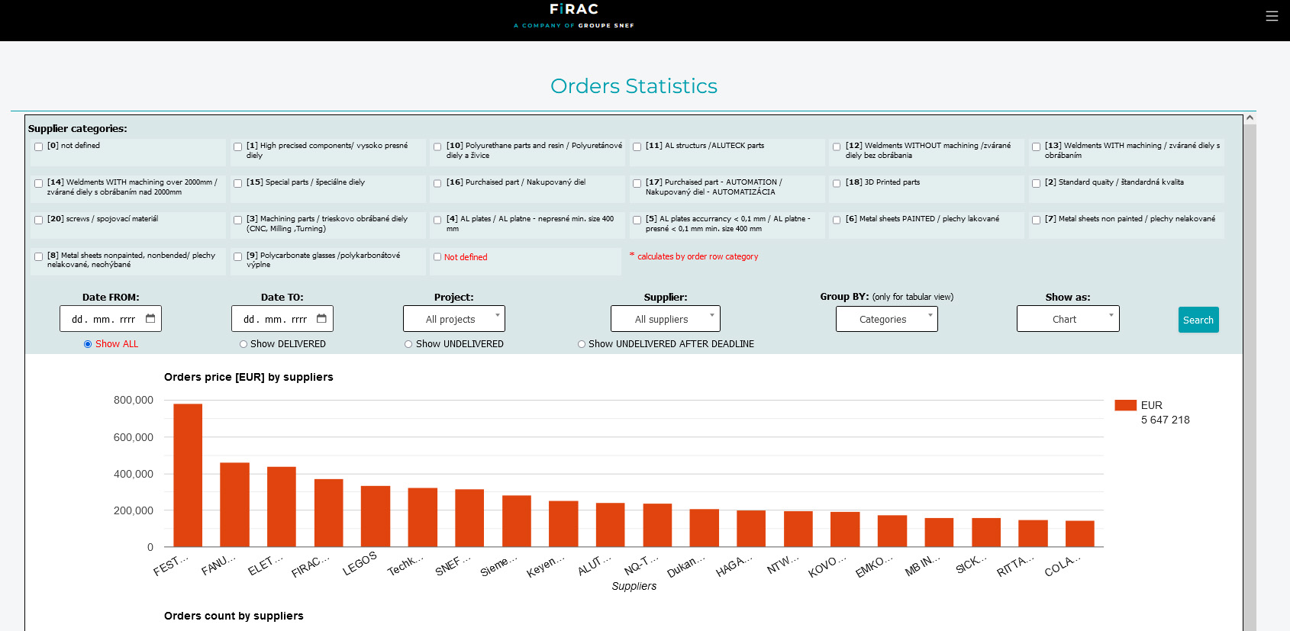1290x631 pixels.
Task: Open the Date TO calendar picker icon
Action: coord(321,319)
